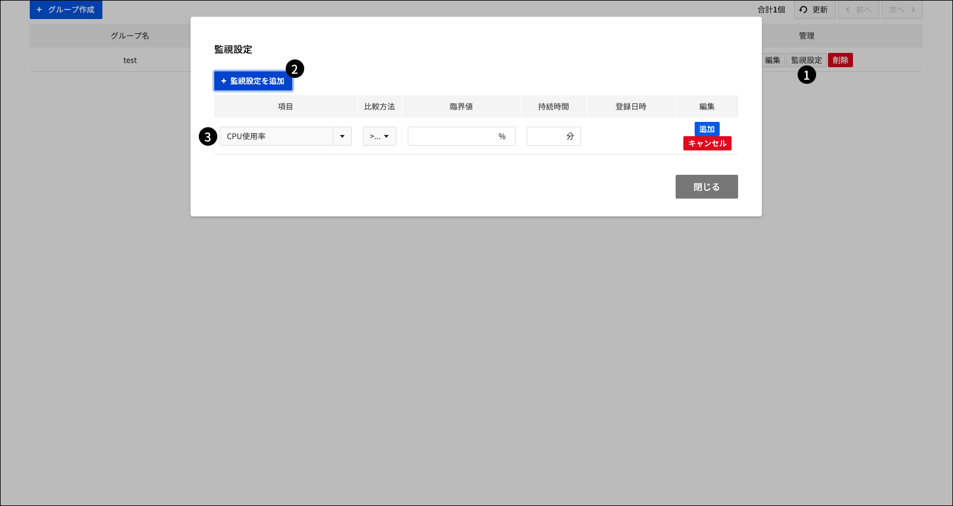Click the グループ作成 button
Image resolution: width=953 pixels, height=506 pixels.
coord(66,10)
